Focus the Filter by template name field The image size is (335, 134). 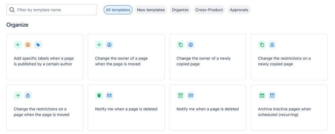pos(52,10)
